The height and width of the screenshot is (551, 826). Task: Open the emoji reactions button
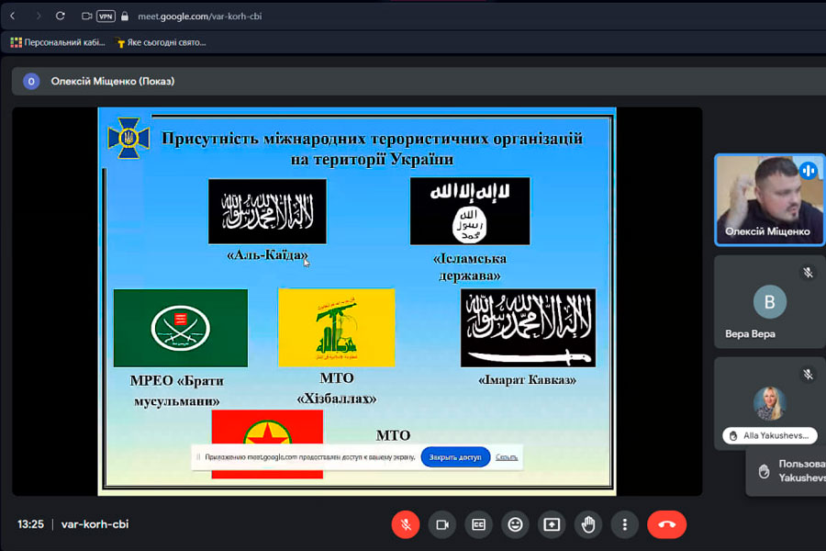(515, 524)
